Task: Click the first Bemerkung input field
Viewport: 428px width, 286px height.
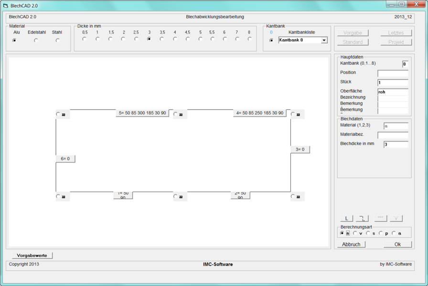Action: tap(393, 104)
